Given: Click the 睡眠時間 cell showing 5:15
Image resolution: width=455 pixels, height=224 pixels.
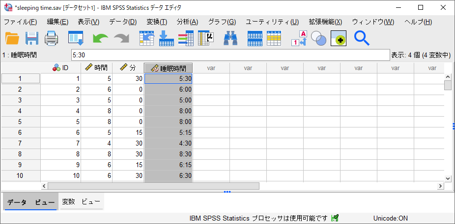Looking at the screenshot, I should [169, 133].
